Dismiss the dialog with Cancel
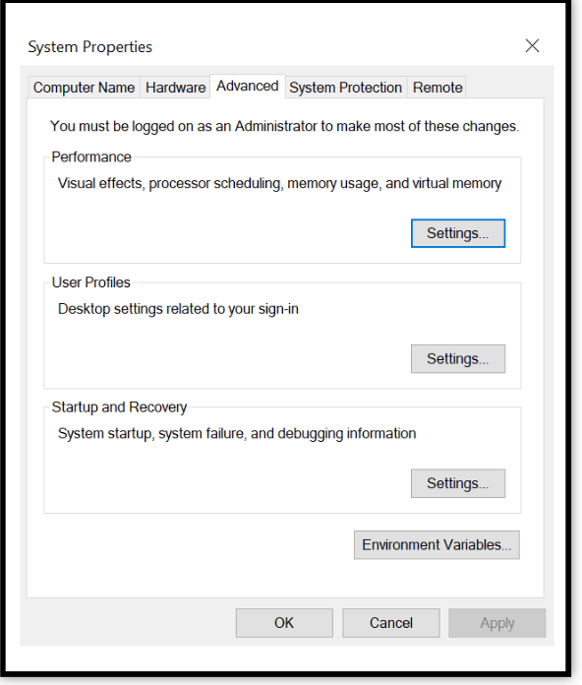582x685 pixels. click(x=391, y=623)
